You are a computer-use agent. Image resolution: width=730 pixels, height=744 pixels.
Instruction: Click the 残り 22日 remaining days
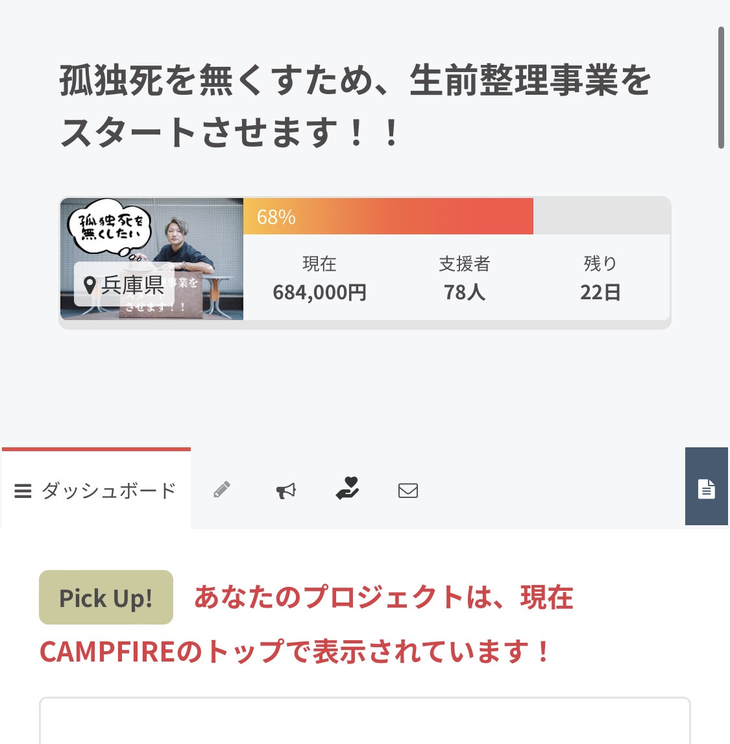600,279
